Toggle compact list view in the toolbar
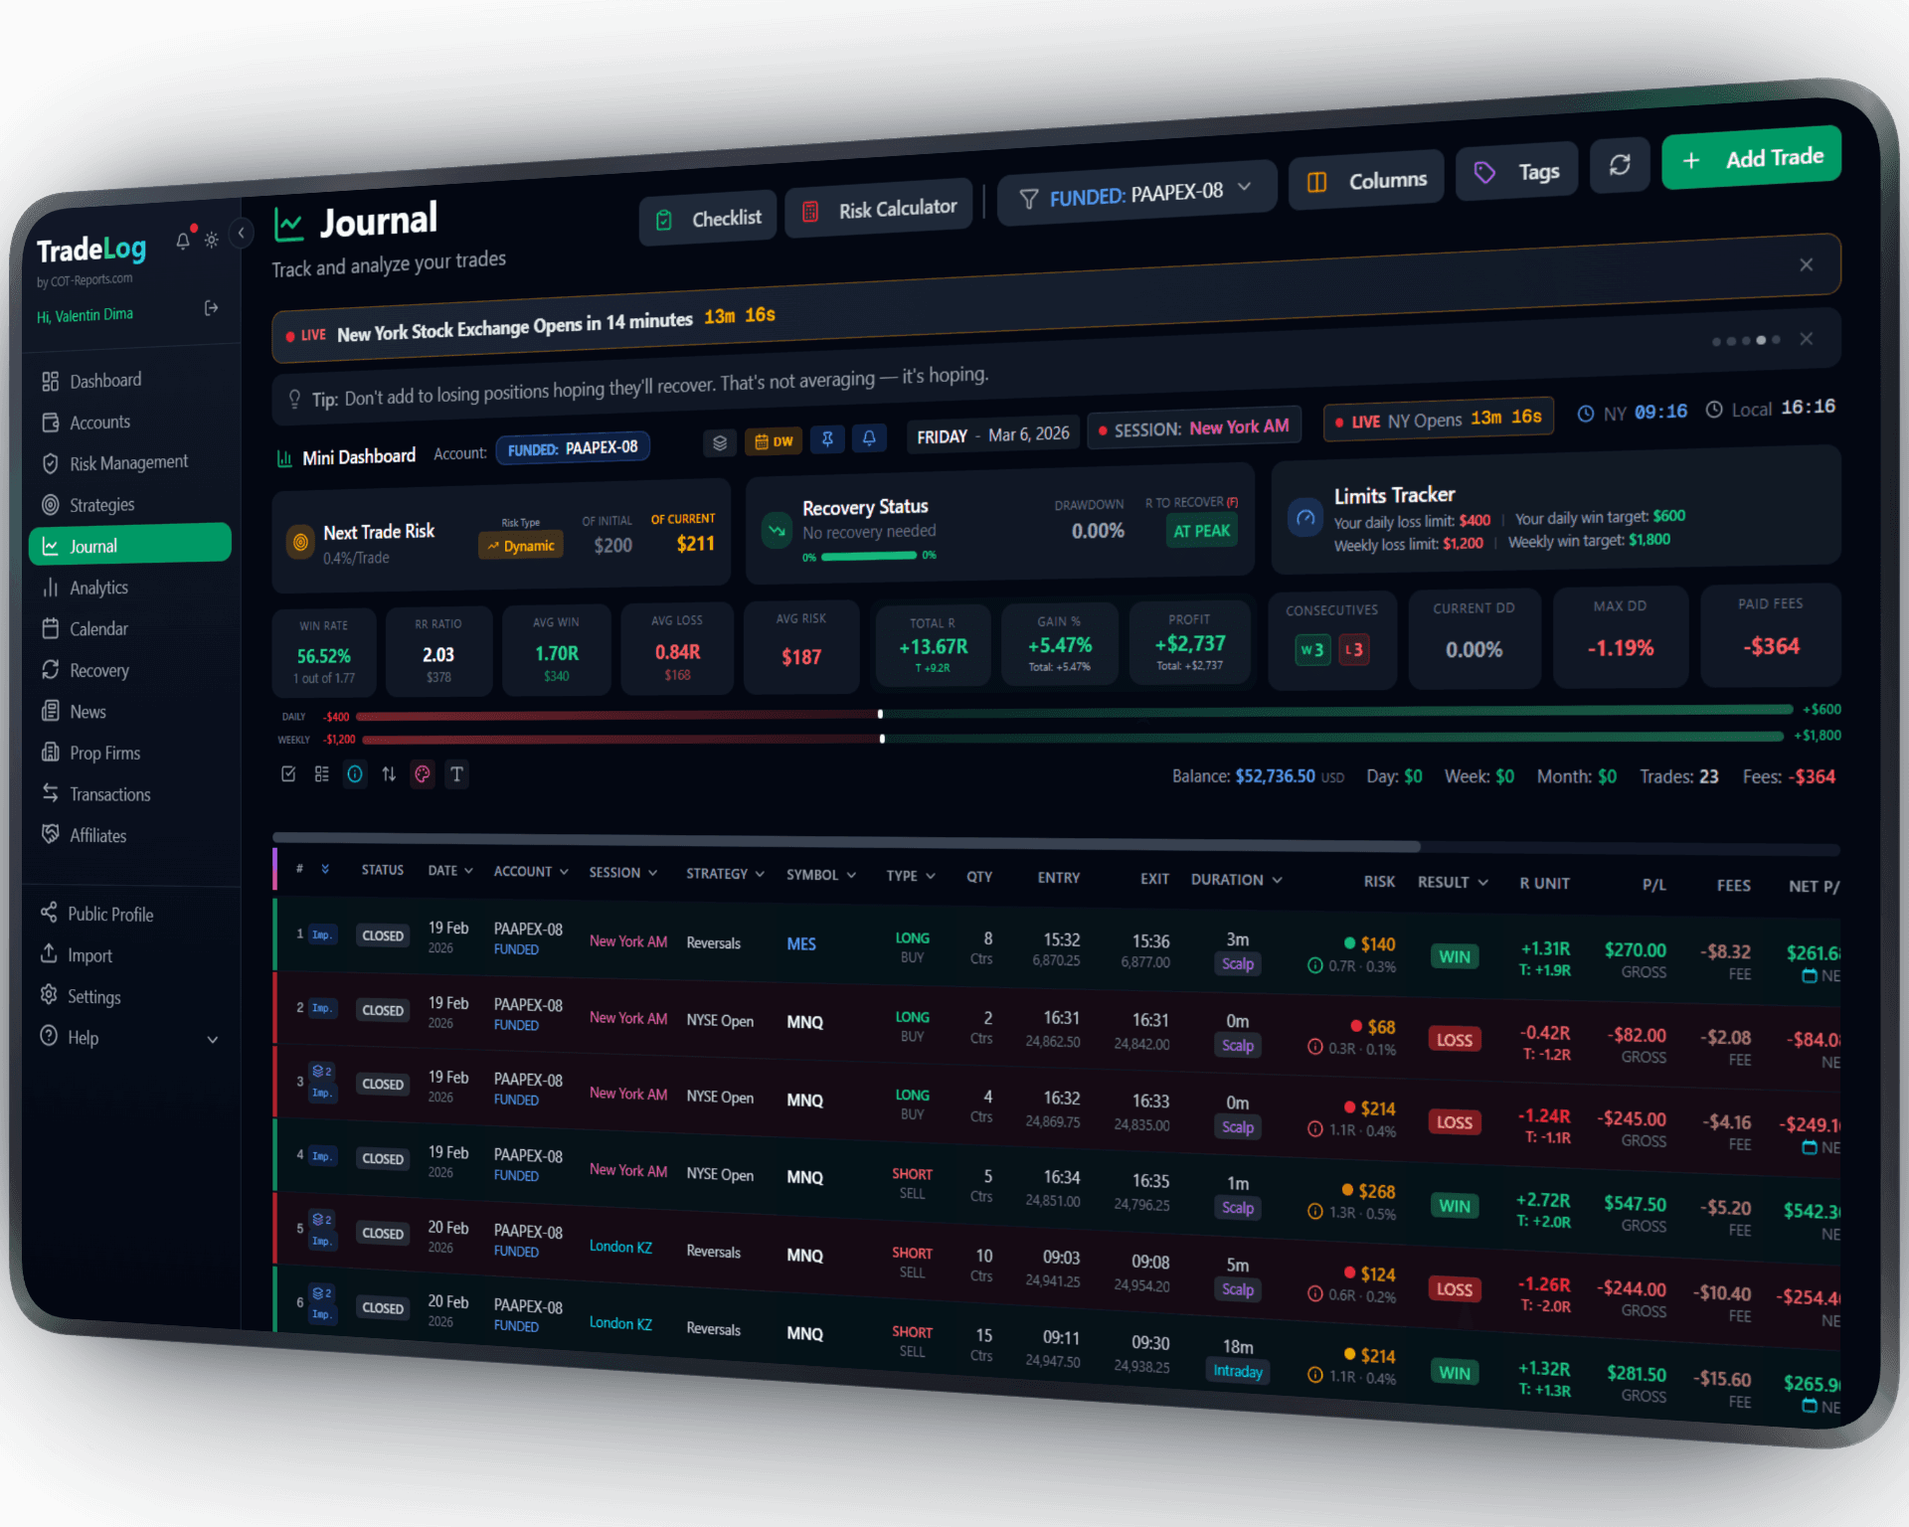Image resolution: width=1909 pixels, height=1527 pixels. (x=321, y=773)
